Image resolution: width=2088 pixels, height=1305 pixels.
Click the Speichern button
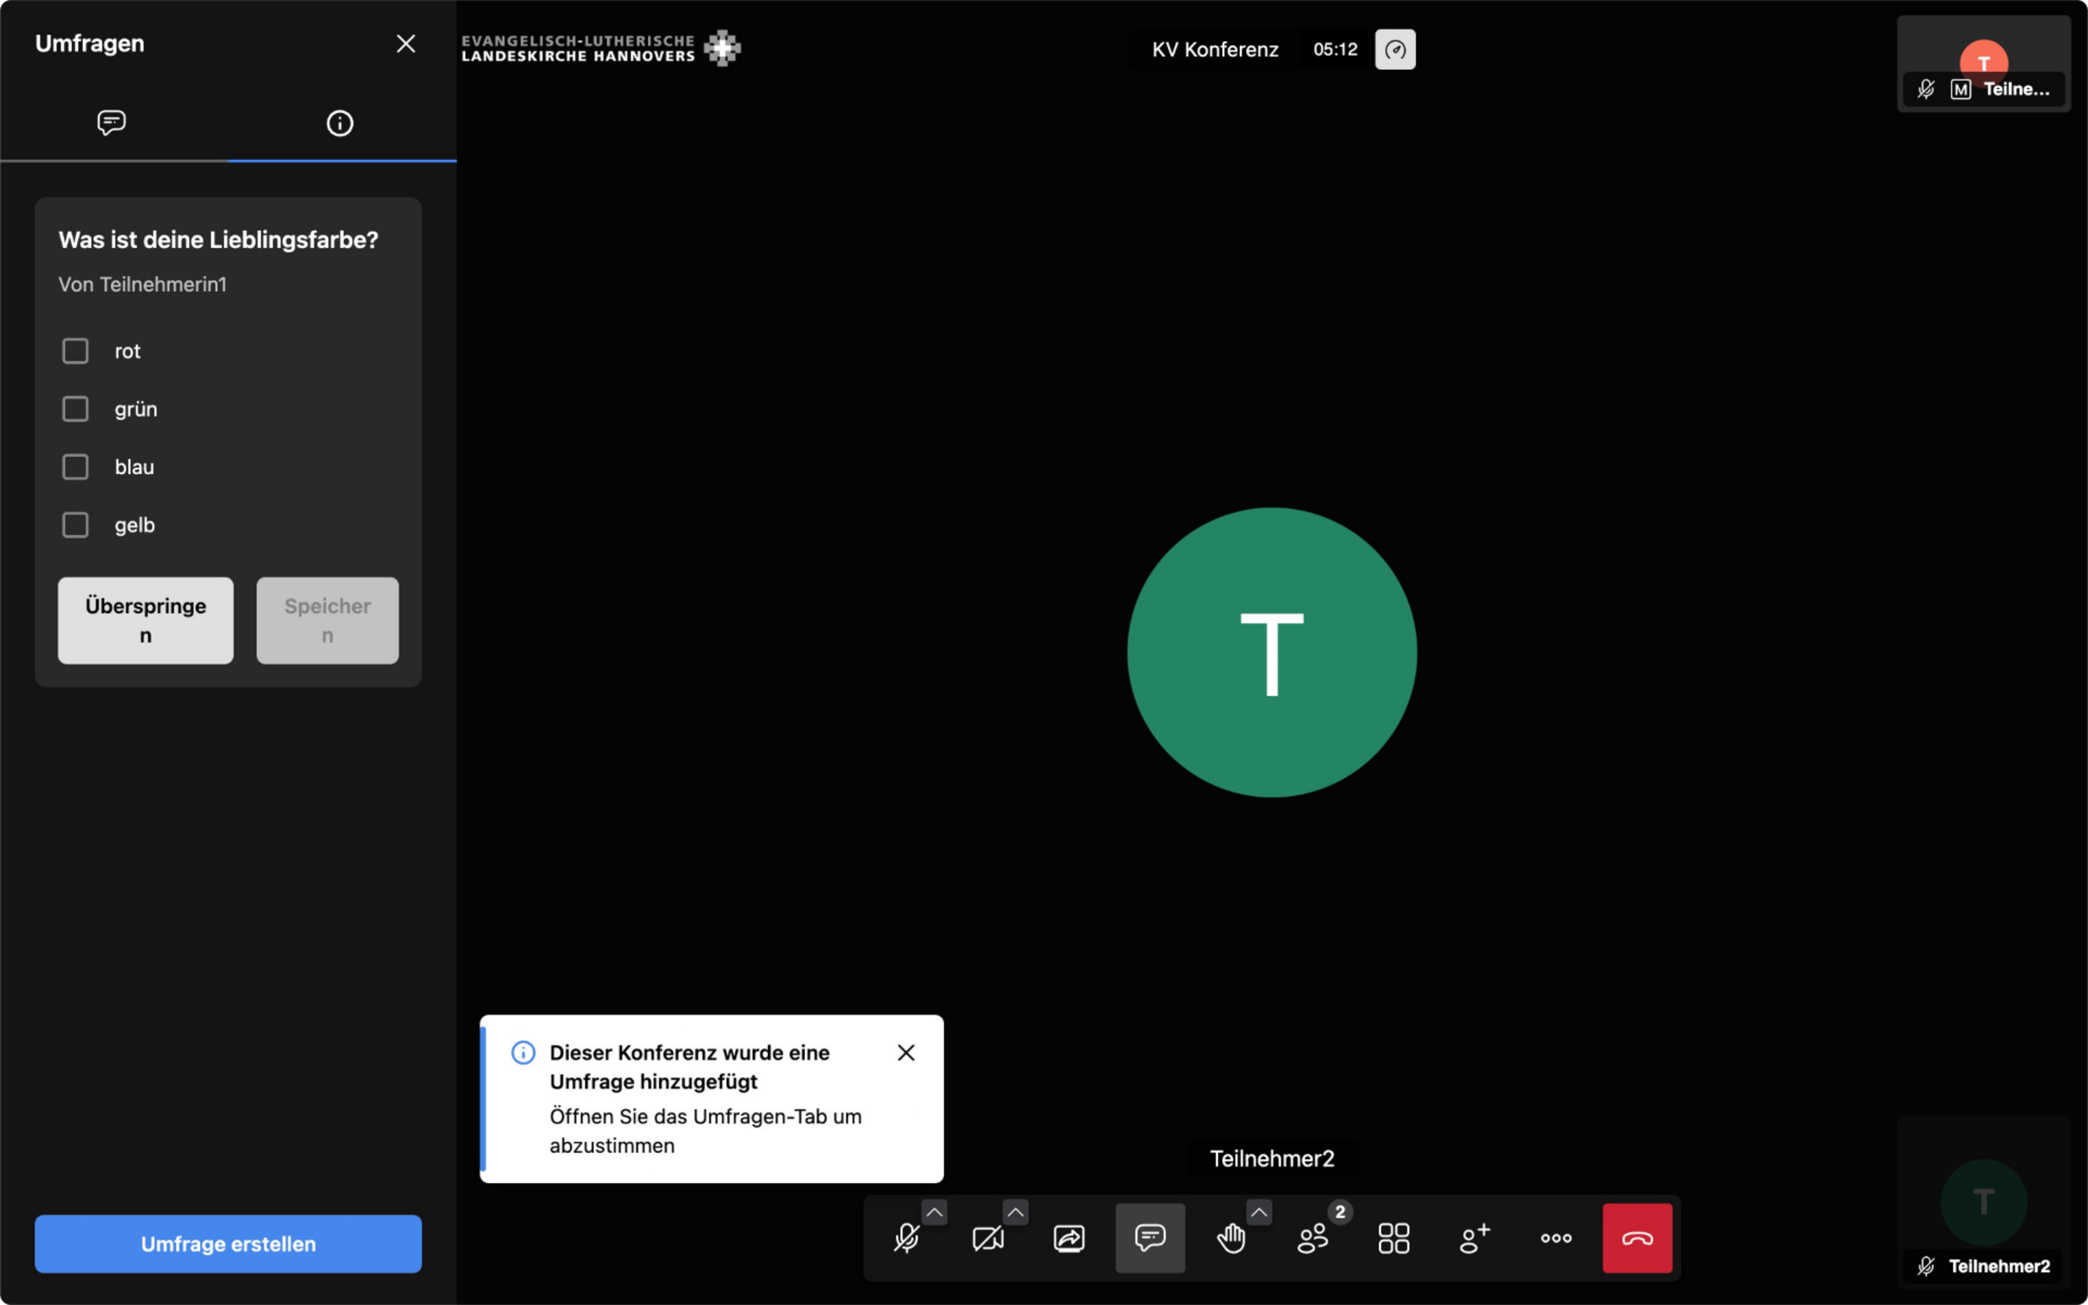(x=328, y=621)
